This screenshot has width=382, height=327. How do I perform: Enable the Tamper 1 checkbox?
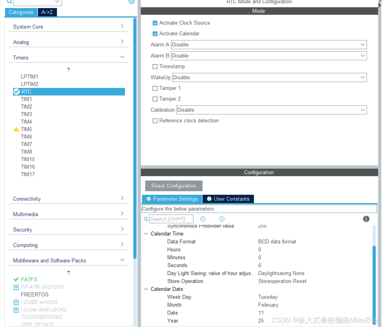155,88
